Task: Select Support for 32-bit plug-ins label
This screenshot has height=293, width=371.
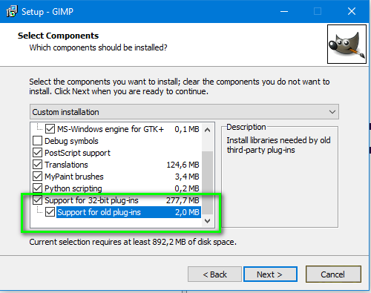Action: tap(91, 200)
